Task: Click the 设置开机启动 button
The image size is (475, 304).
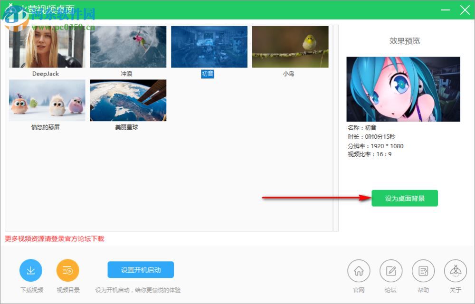Action: point(140,269)
